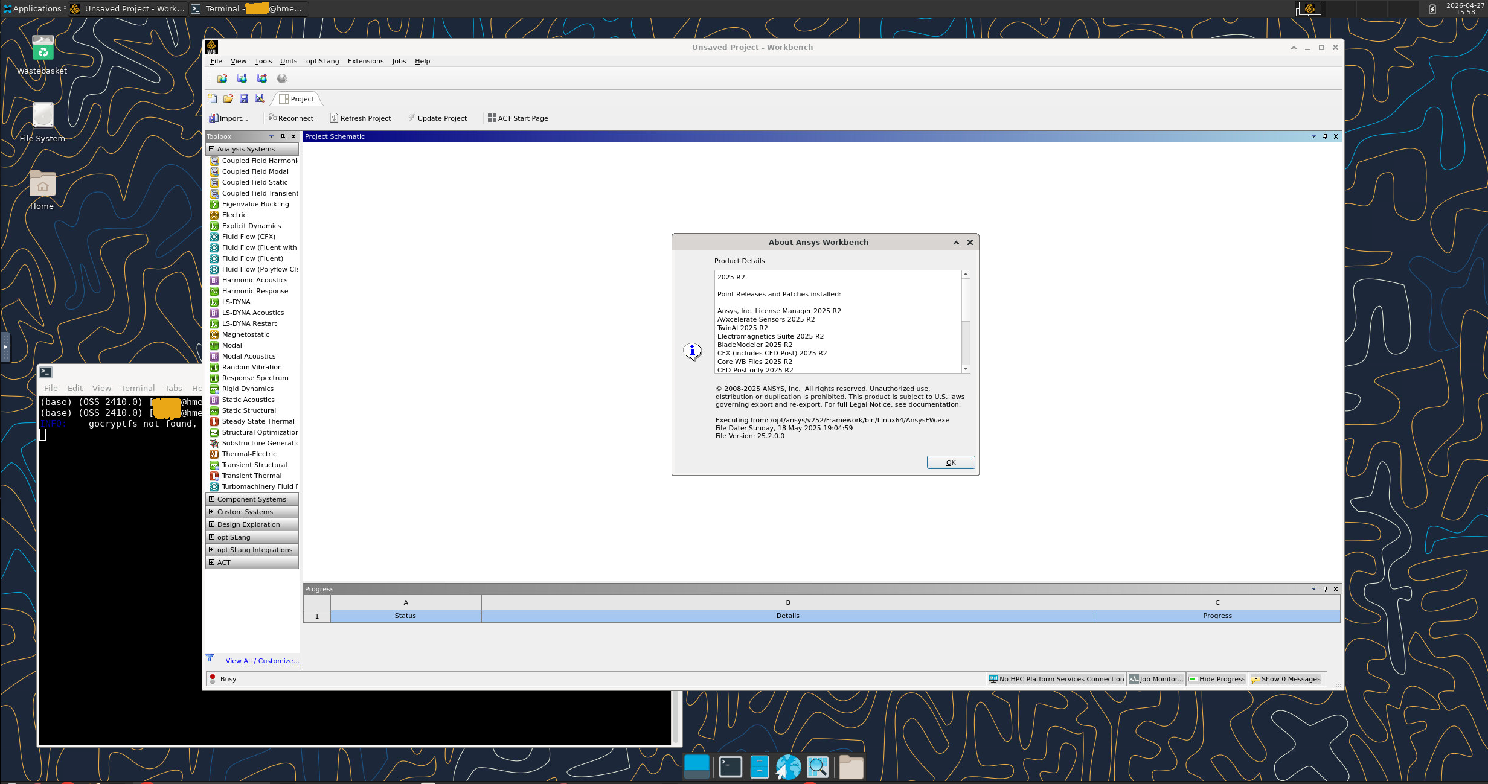Screen dimensions: 1488x784
Task: Click the gray globe toolbar icon
Action: pos(282,78)
